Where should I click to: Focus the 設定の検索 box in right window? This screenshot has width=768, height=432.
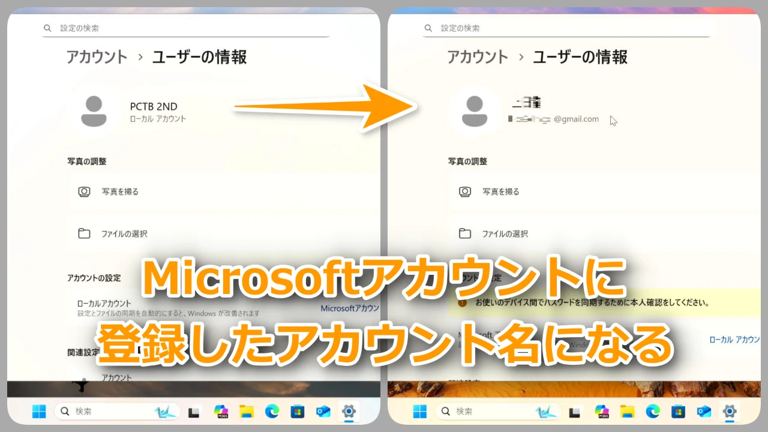(566, 28)
